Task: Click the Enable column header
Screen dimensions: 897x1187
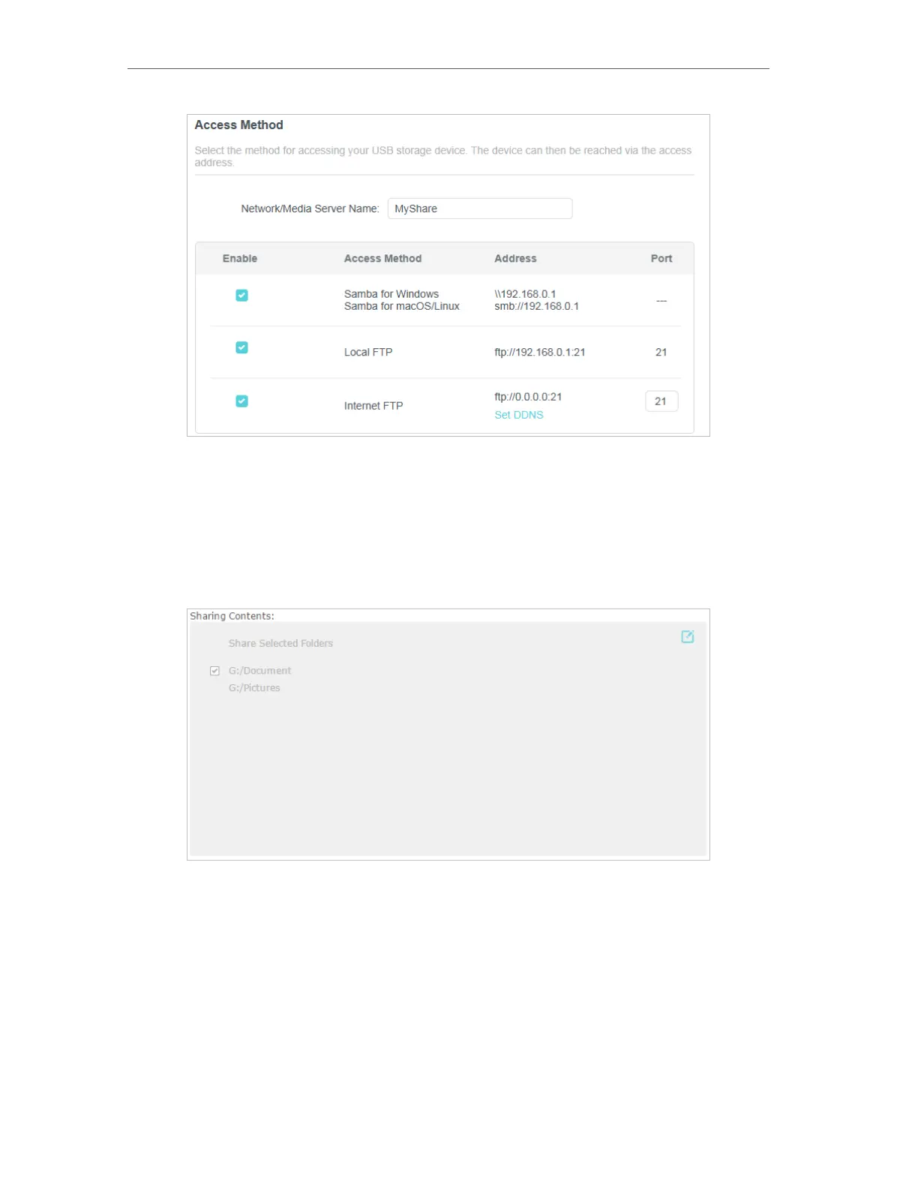Action: (240, 258)
